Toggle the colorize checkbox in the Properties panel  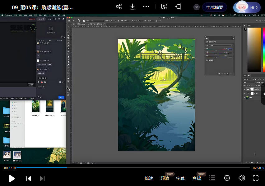(x=207, y=60)
